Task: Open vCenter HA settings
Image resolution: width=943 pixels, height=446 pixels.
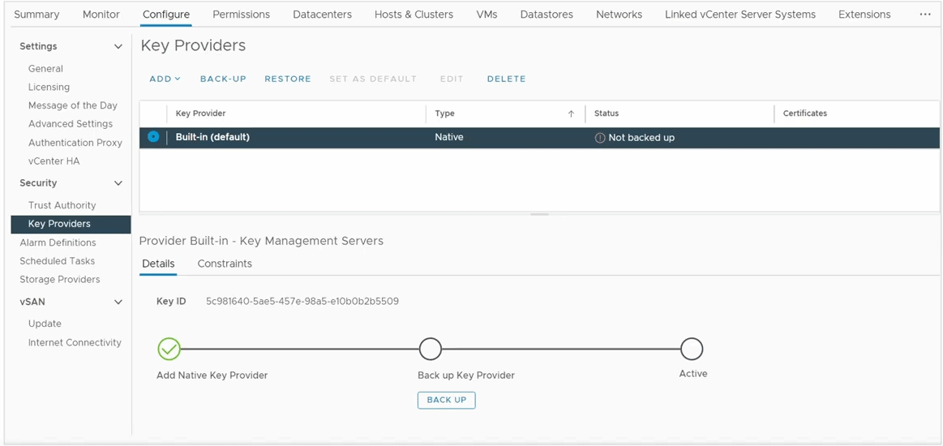Action: [x=54, y=161]
